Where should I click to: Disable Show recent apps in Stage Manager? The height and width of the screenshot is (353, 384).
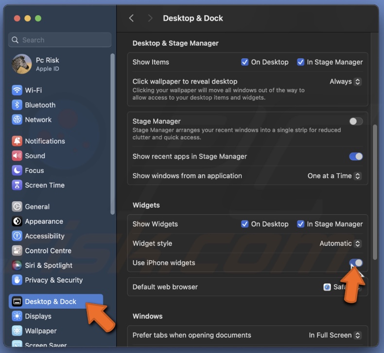pos(356,156)
